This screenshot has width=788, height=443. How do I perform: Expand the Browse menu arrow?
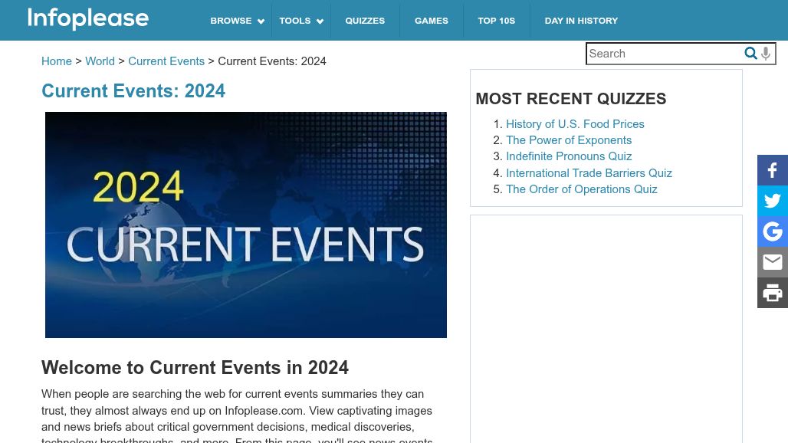point(261,21)
